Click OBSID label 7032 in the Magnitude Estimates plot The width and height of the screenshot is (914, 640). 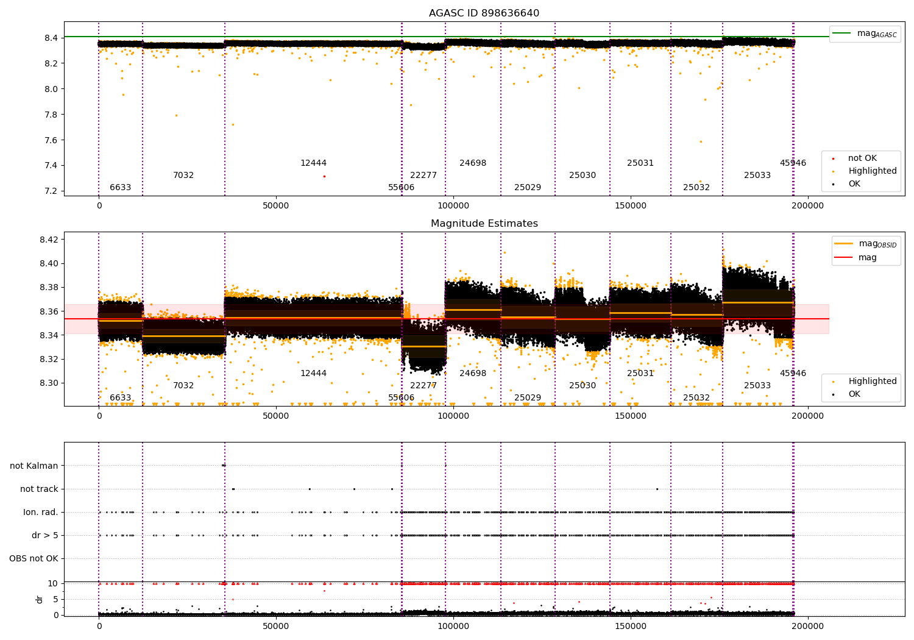pyautogui.click(x=183, y=386)
